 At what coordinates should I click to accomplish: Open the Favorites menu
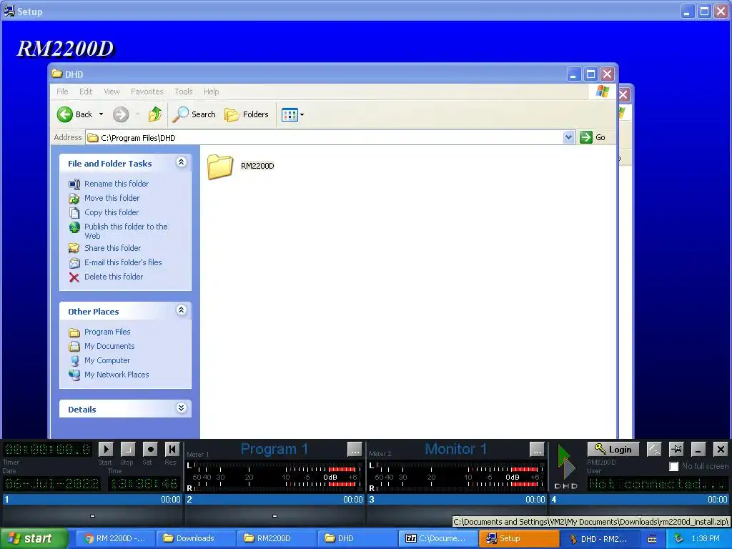click(x=147, y=91)
